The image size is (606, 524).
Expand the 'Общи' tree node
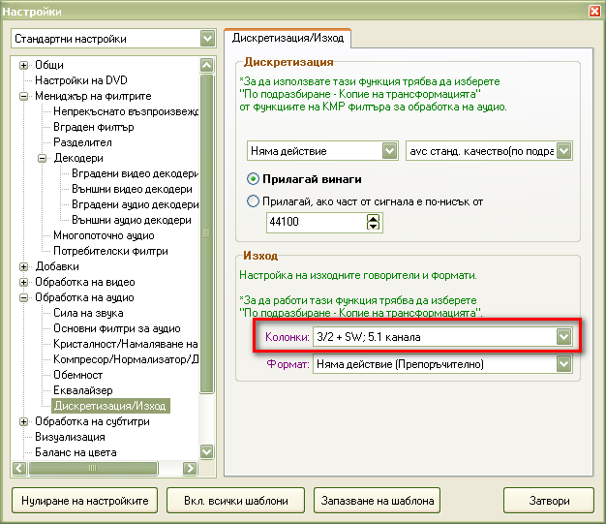(24, 65)
